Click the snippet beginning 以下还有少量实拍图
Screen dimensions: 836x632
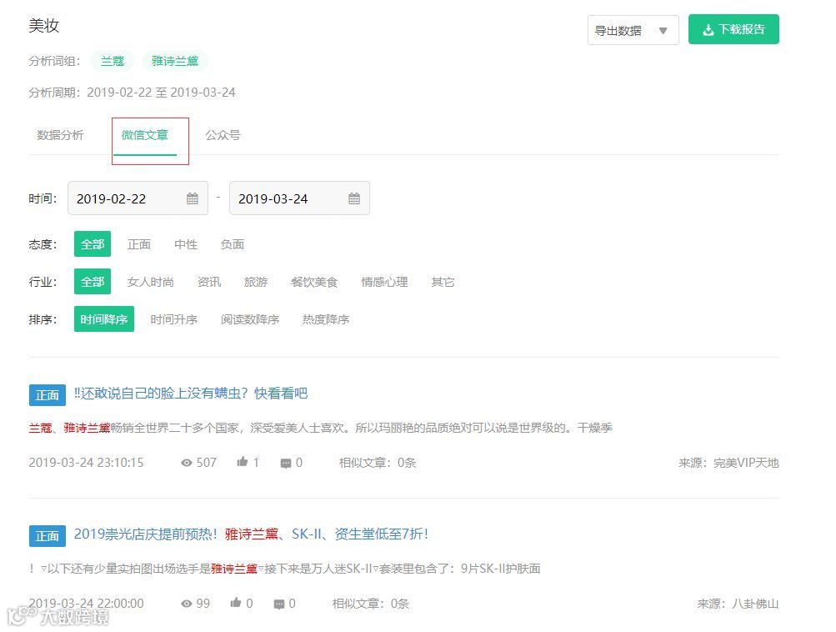(285, 569)
